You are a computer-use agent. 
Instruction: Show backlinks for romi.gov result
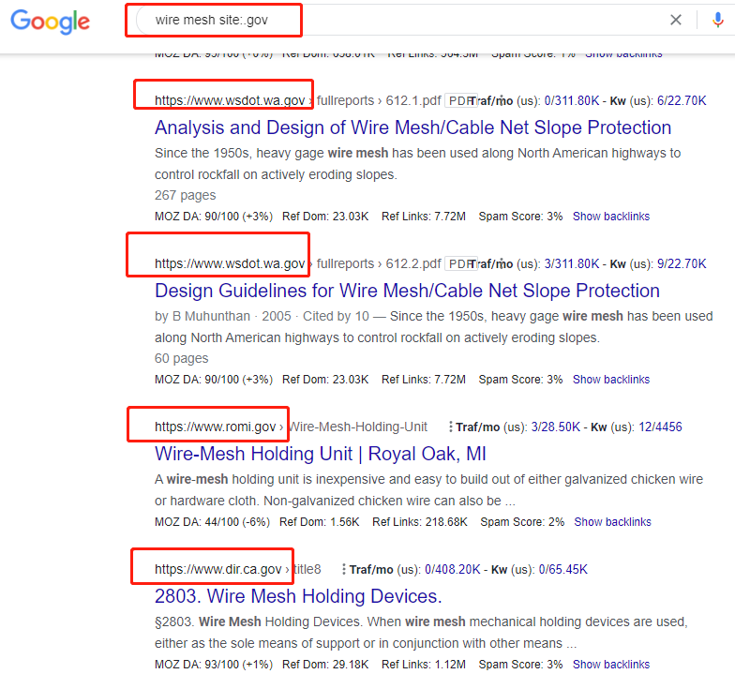pyautogui.click(x=613, y=521)
